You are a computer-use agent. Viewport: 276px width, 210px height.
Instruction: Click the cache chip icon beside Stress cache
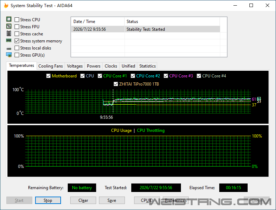[9, 34]
